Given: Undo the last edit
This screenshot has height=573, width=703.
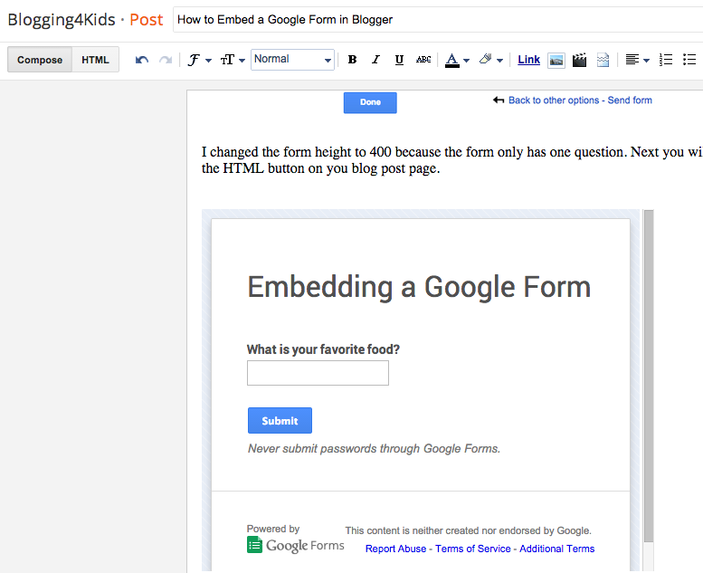Looking at the screenshot, I should coord(142,60).
